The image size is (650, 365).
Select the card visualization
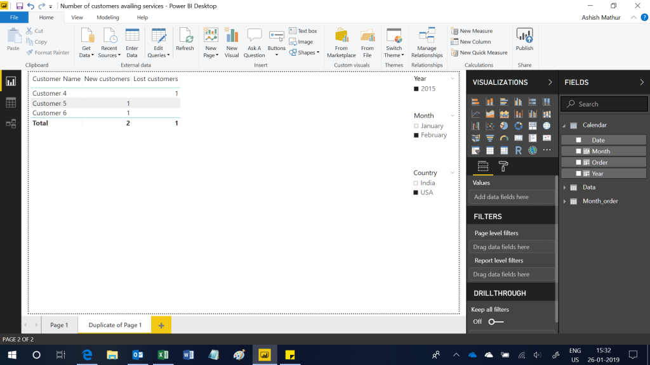(518, 138)
